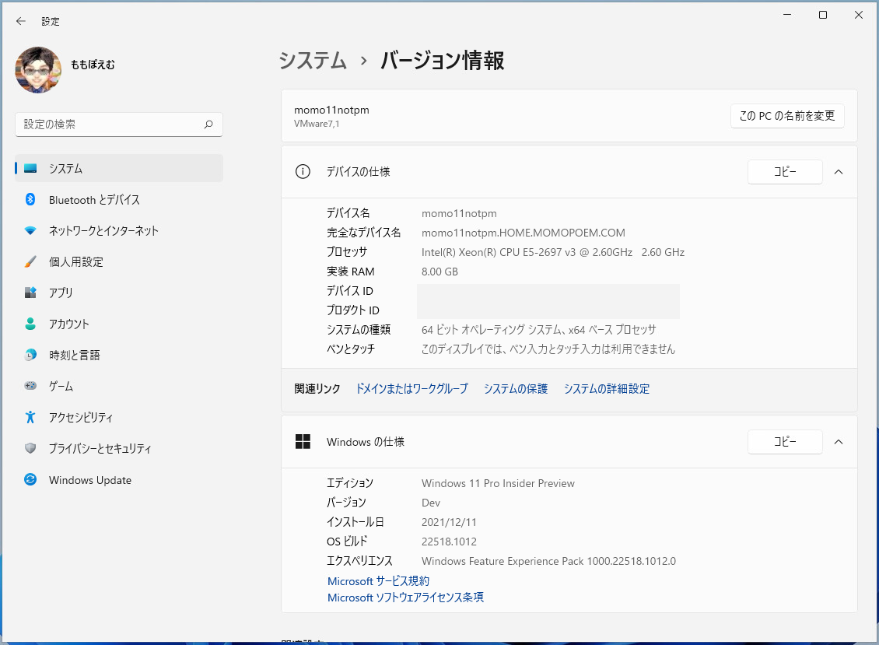Click the アプリ icon
879x645 pixels.
[x=30, y=293]
